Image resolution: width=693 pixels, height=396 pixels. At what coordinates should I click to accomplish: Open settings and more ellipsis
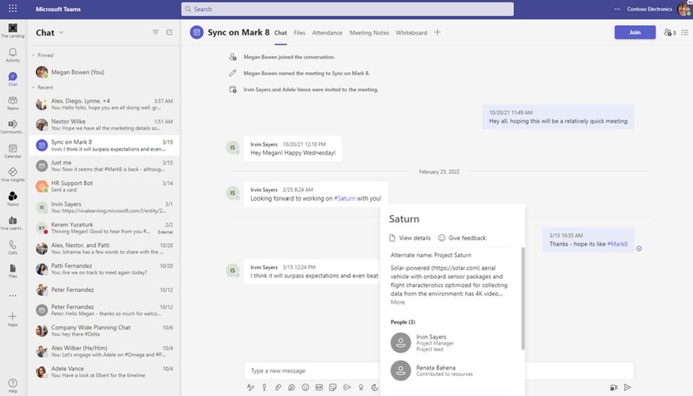(x=617, y=9)
